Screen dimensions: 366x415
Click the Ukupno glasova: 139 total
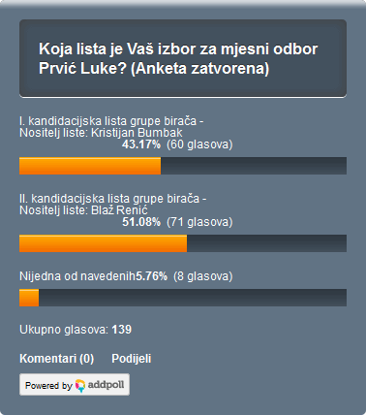pos(76,330)
